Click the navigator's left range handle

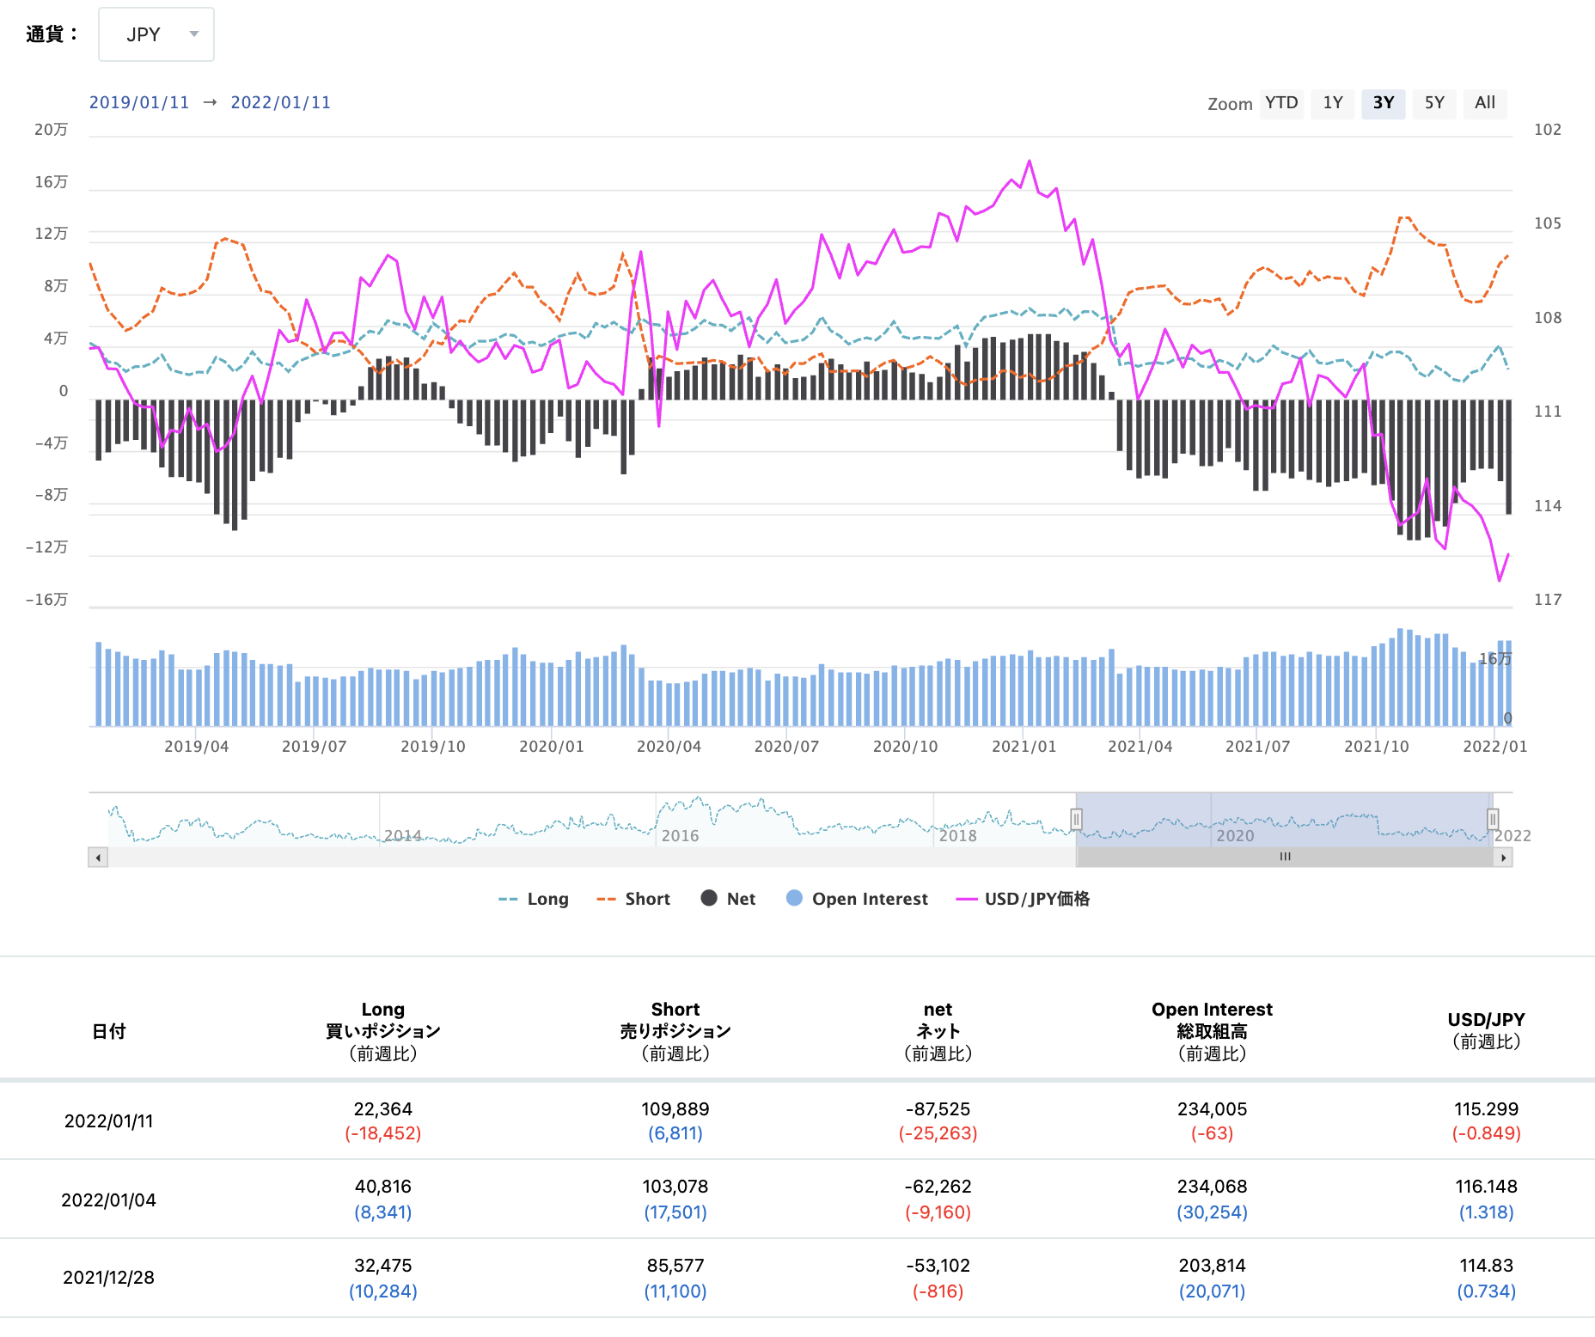[1076, 819]
